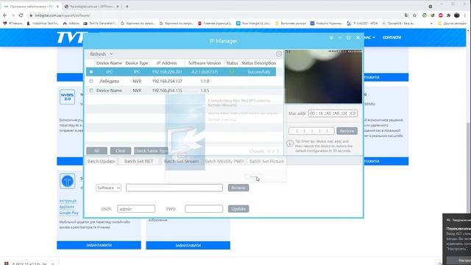
Task: Open the Інструкція link
Action: 68,201
